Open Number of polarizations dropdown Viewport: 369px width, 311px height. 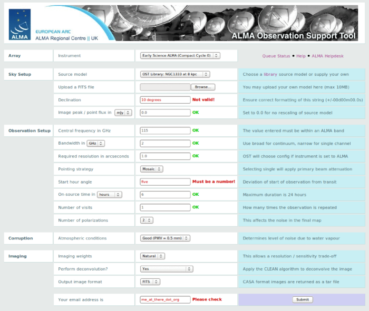(x=147, y=219)
